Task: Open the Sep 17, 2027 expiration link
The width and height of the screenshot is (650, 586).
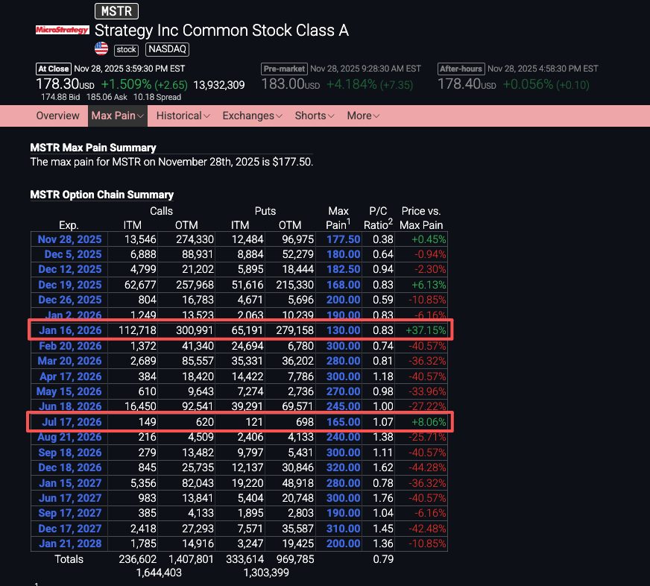Action: (70, 513)
